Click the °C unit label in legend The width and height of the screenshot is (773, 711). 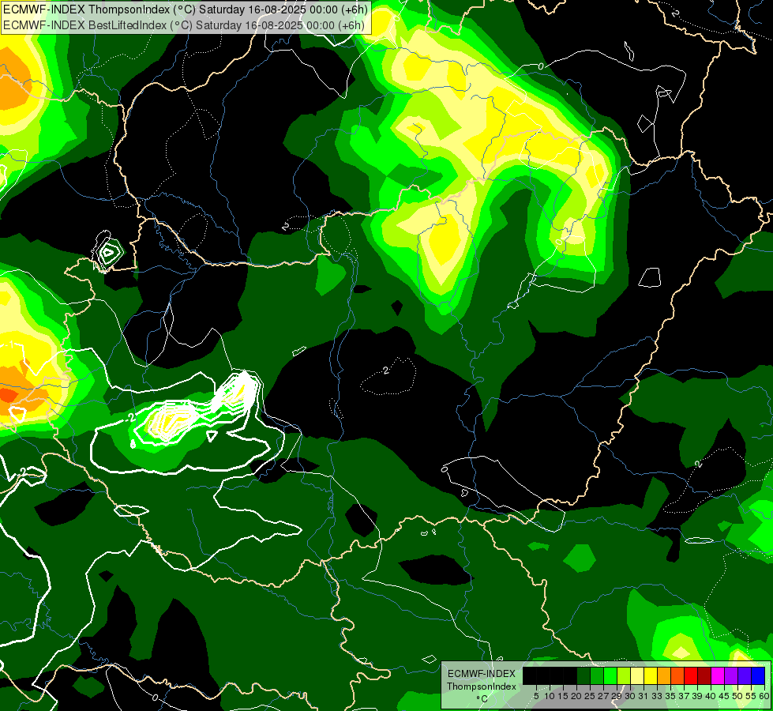pyautogui.click(x=482, y=699)
